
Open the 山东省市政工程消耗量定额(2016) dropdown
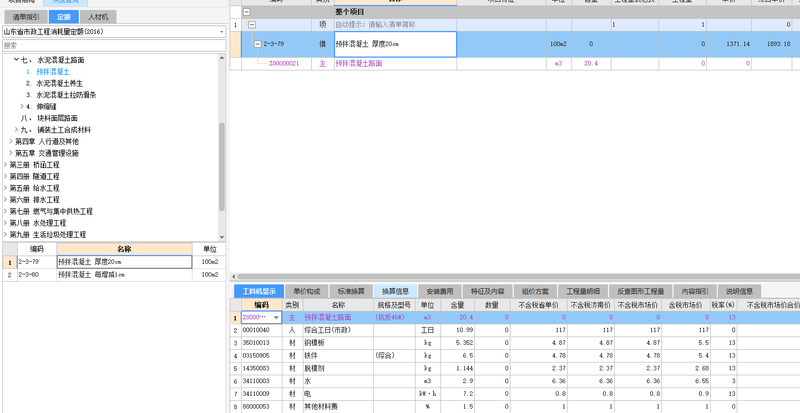point(221,32)
